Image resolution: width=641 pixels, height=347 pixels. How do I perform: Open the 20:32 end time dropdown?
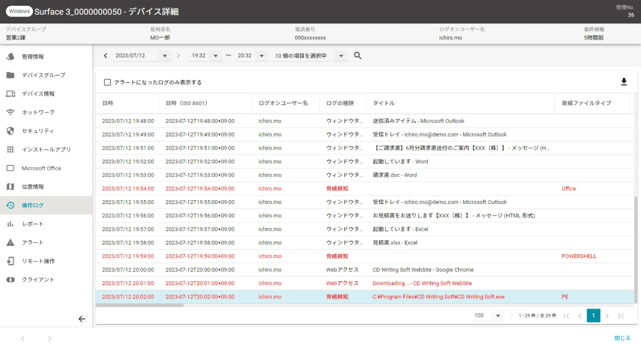[252, 56]
